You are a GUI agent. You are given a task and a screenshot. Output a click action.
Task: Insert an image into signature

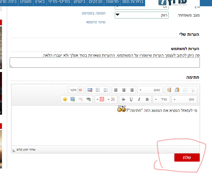(x=73, y=99)
